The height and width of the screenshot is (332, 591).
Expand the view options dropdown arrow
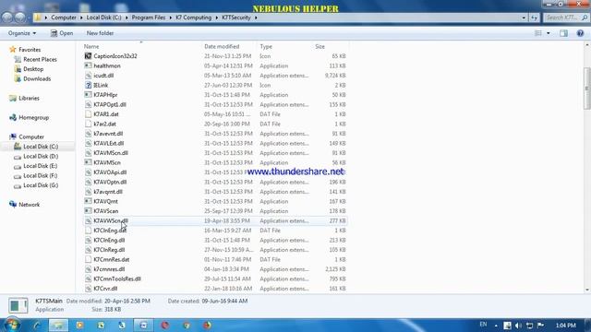click(548, 33)
